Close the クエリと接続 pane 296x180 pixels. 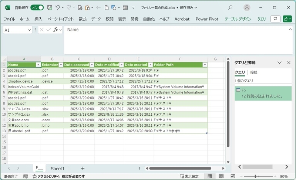[289, 62]
